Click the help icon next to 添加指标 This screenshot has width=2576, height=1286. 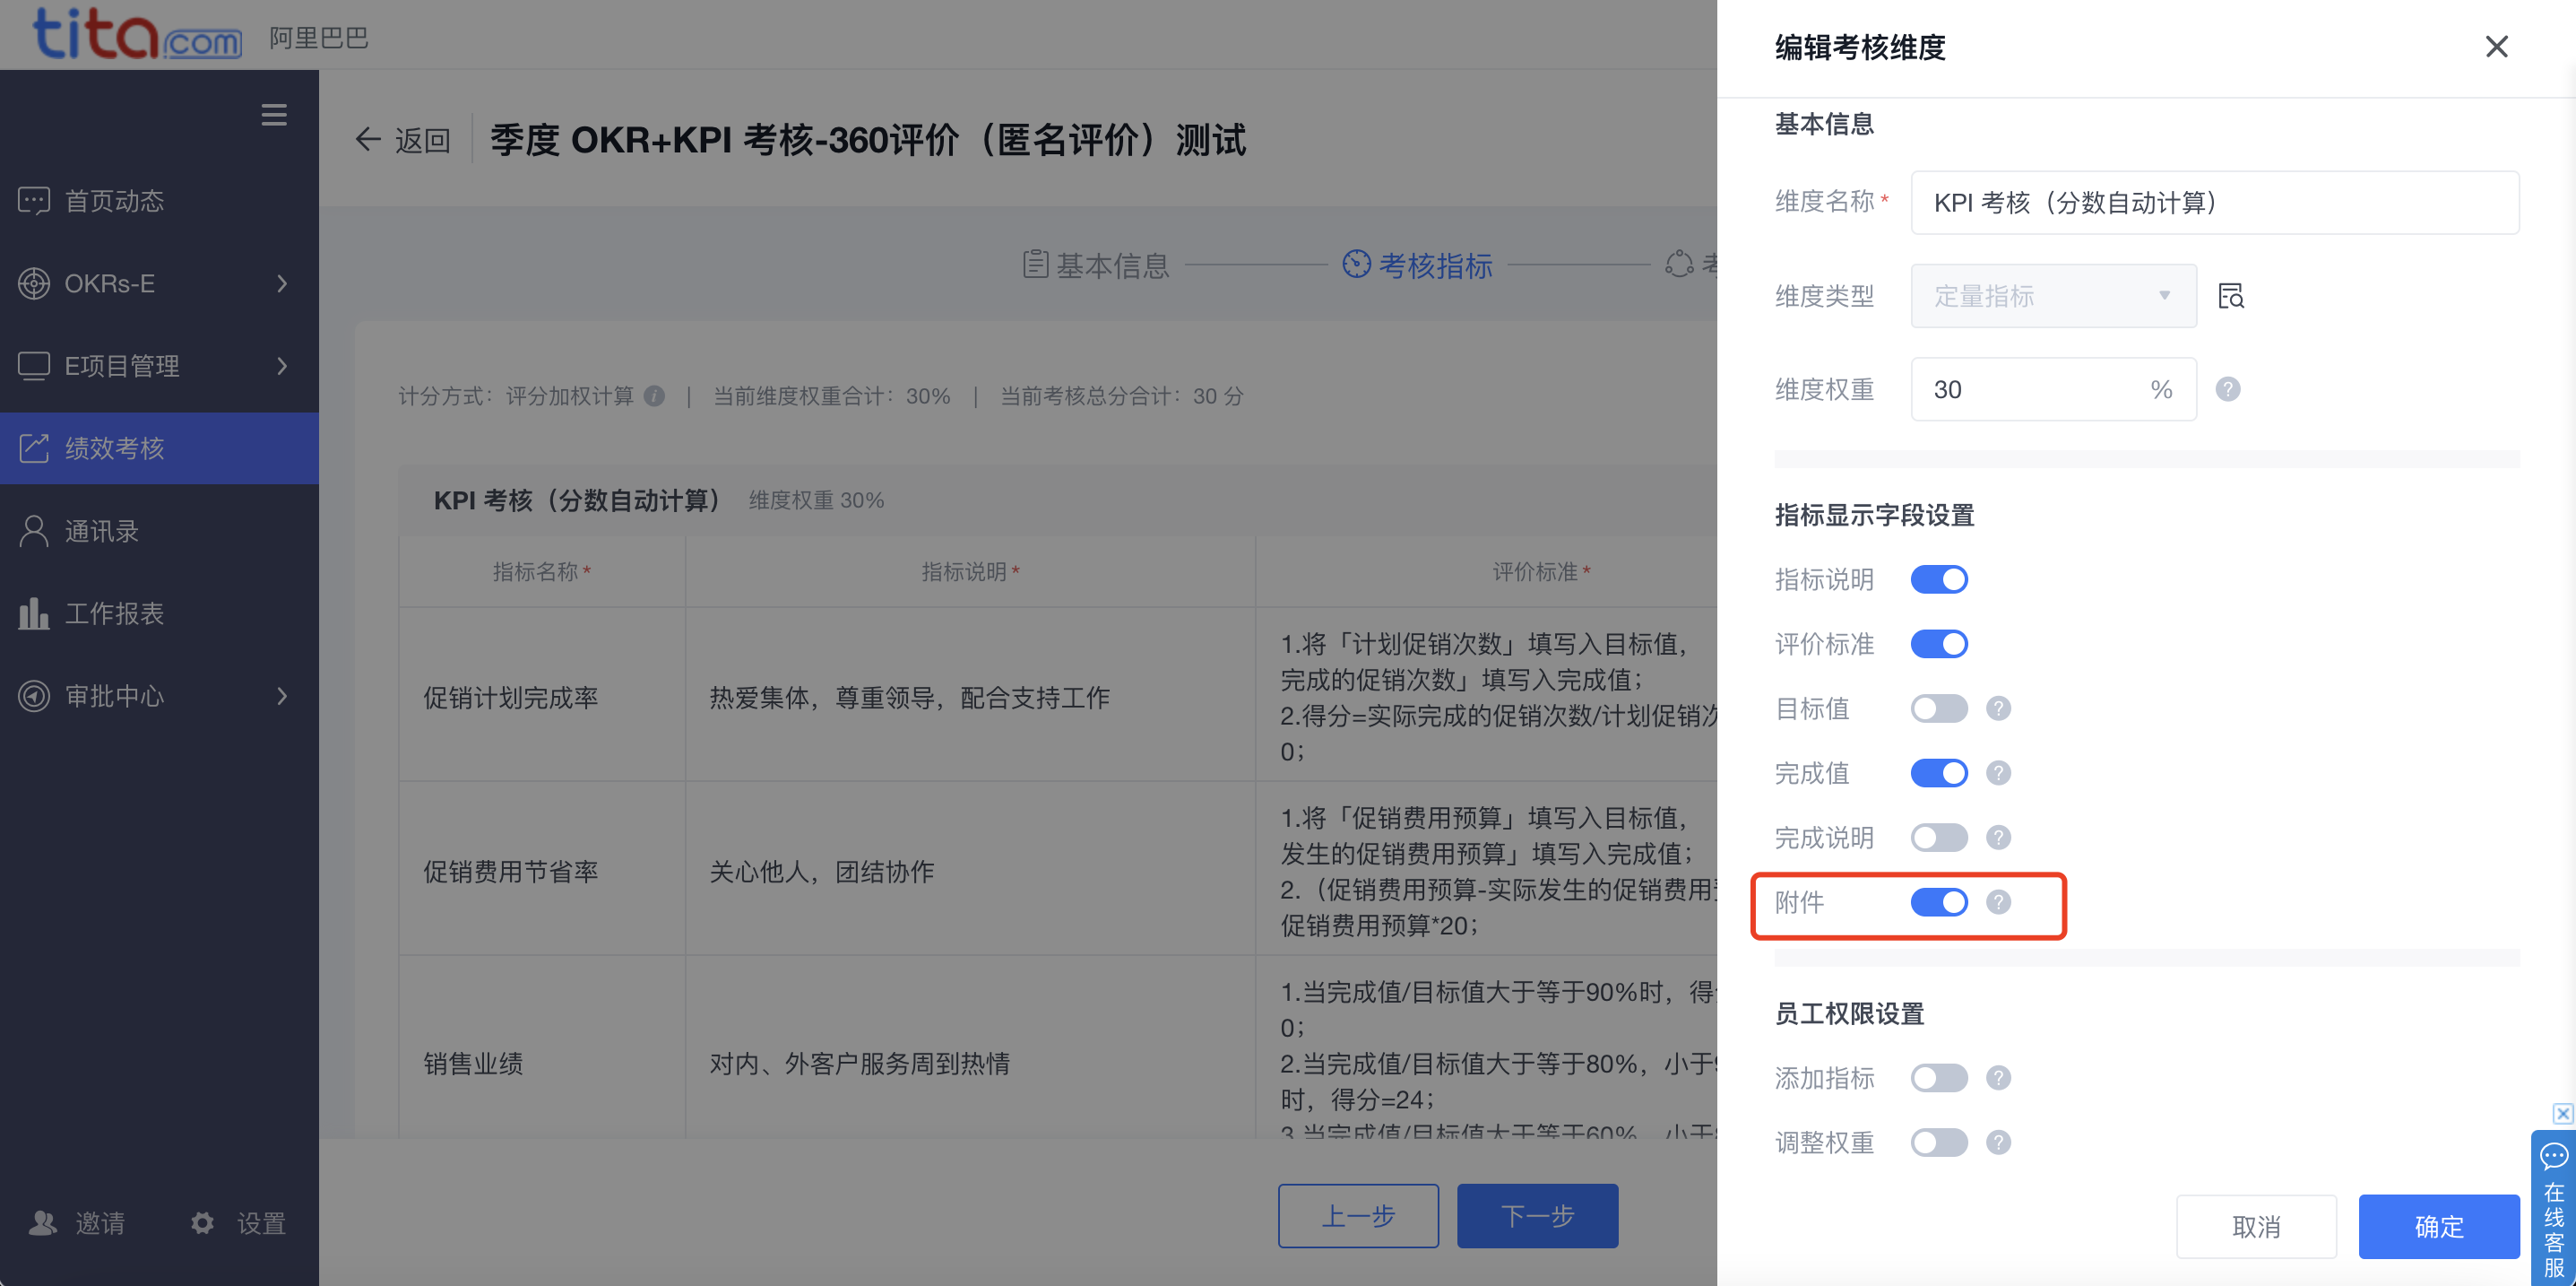[1998, 1078]
